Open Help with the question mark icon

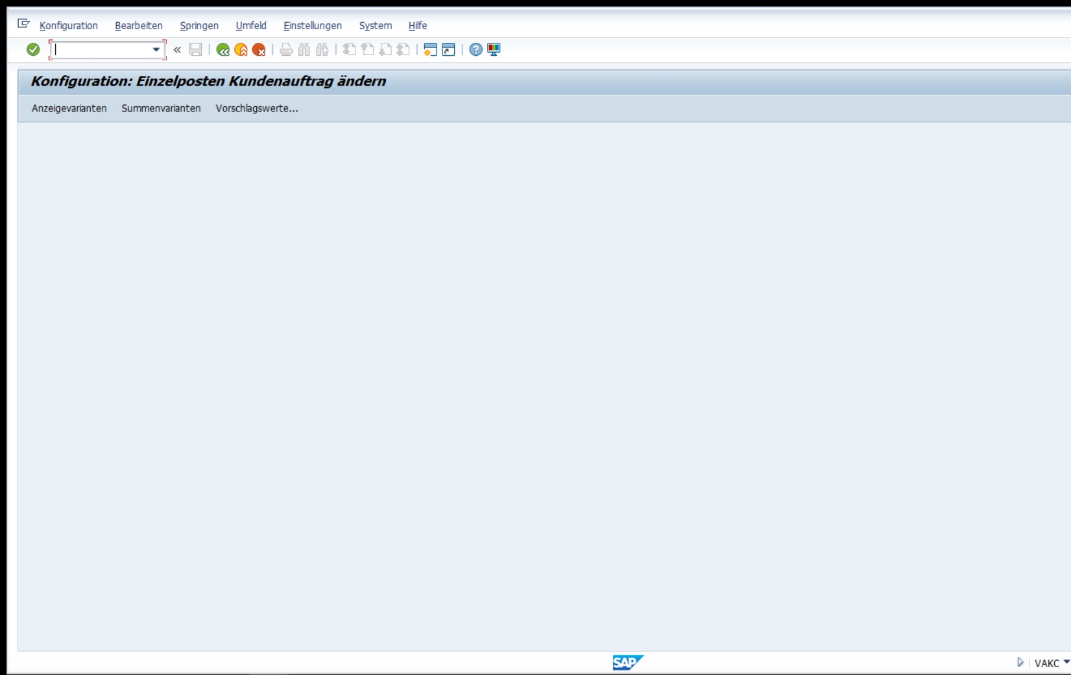(x=475, y=50)
